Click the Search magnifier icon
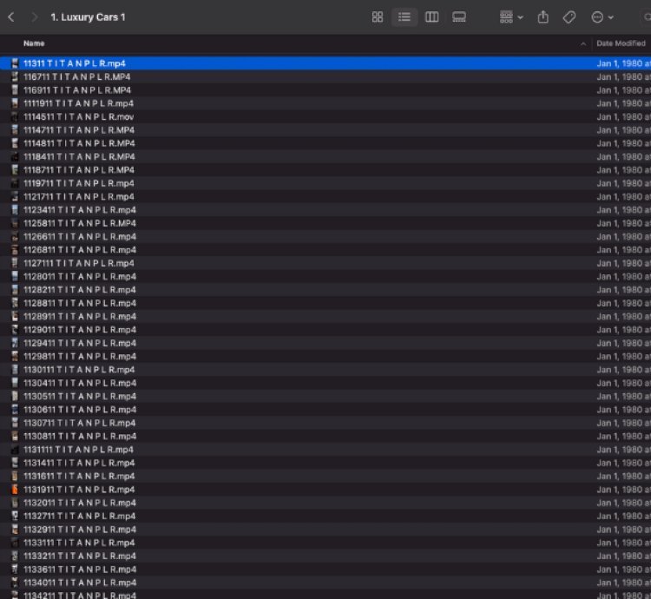Viewport: 651px width, 599px height. point(647,17)
